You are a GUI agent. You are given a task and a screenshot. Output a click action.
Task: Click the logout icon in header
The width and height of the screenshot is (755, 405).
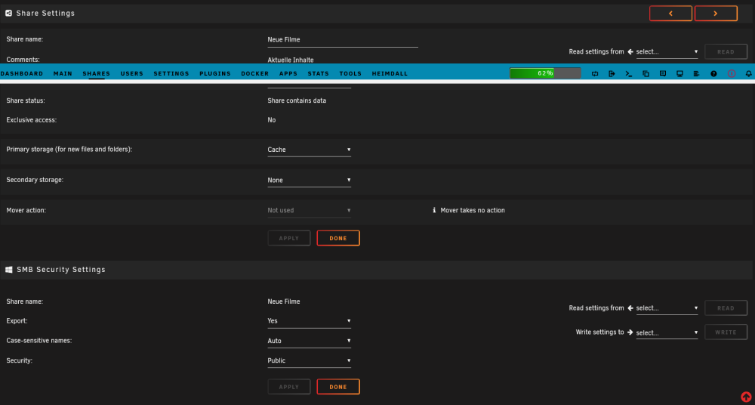(x=612, y=74)
